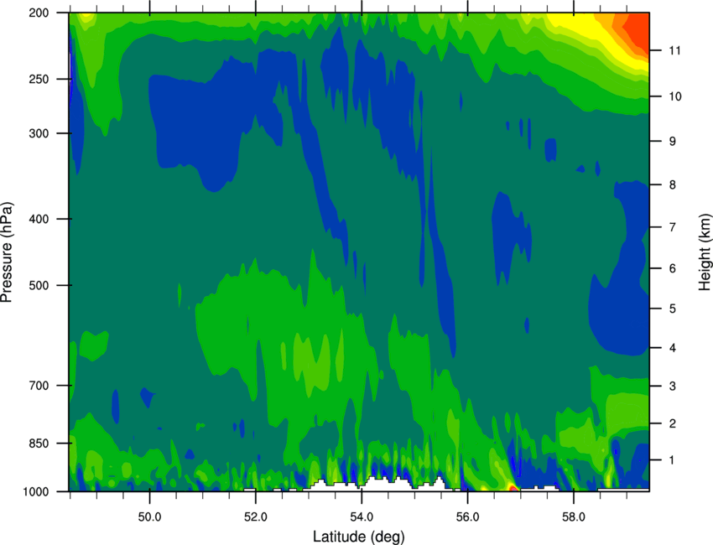Click the 52.0 latitude tick label
The height and width of the screenshot is (545, 713).
coord(256,517)
